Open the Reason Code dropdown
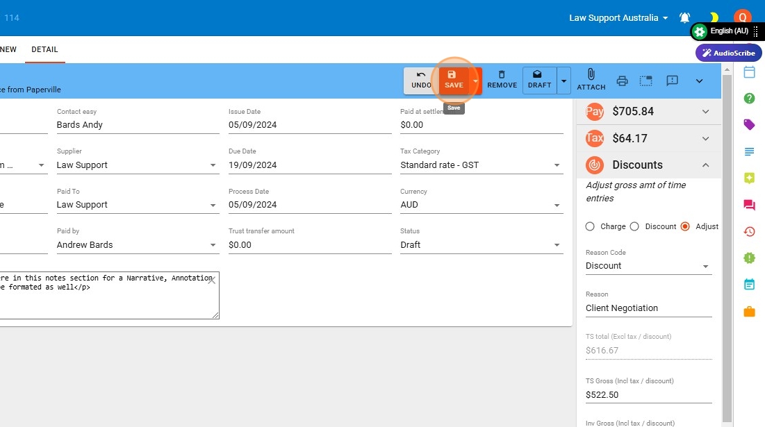This screenshot has width=765, height=427. [x=648, y=266]
